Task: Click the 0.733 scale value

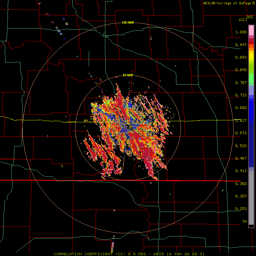Action: (241, 95)
